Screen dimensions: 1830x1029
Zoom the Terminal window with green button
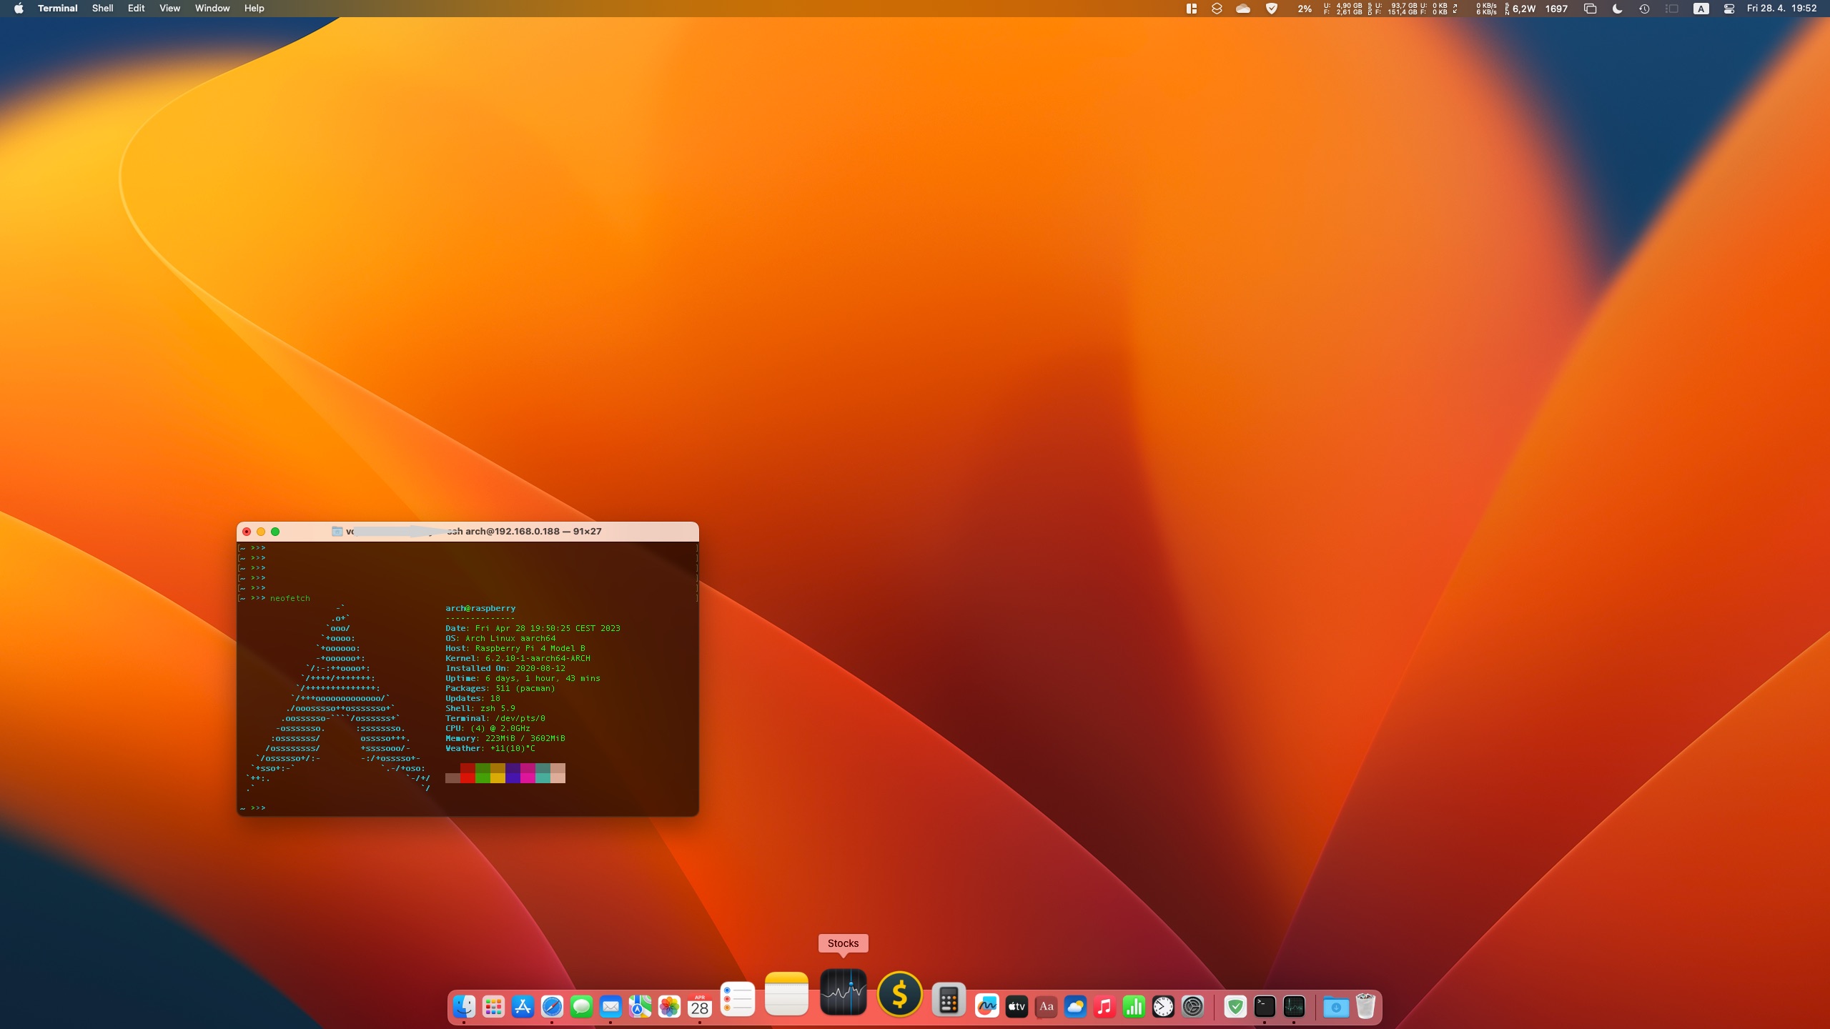pyautogui.click(x=275, y=532)
